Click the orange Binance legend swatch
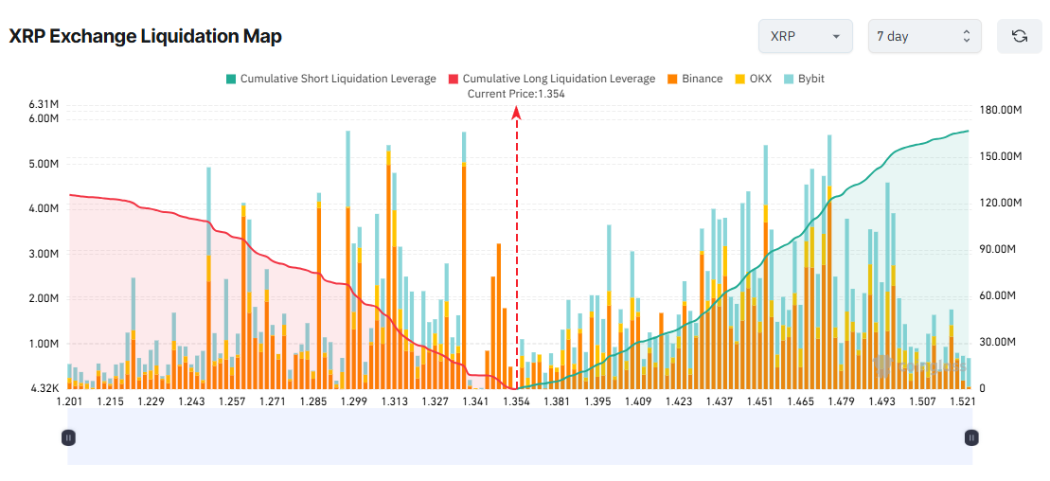 [x=672, y=79]
